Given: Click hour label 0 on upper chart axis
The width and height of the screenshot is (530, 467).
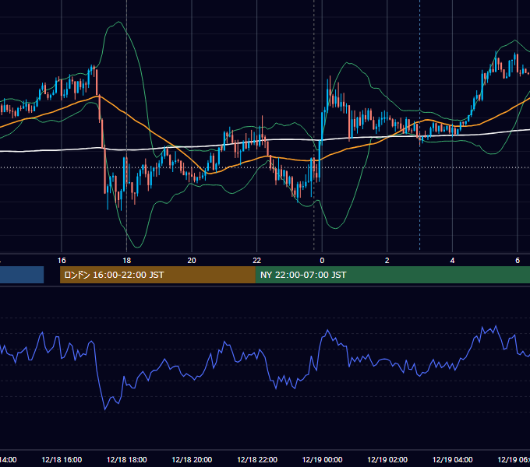Looking at the screenshot, I should pos(322,261).
